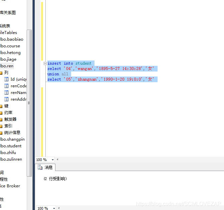
Task: Select the dbo.jiage table node
Action: coord(8,59)
